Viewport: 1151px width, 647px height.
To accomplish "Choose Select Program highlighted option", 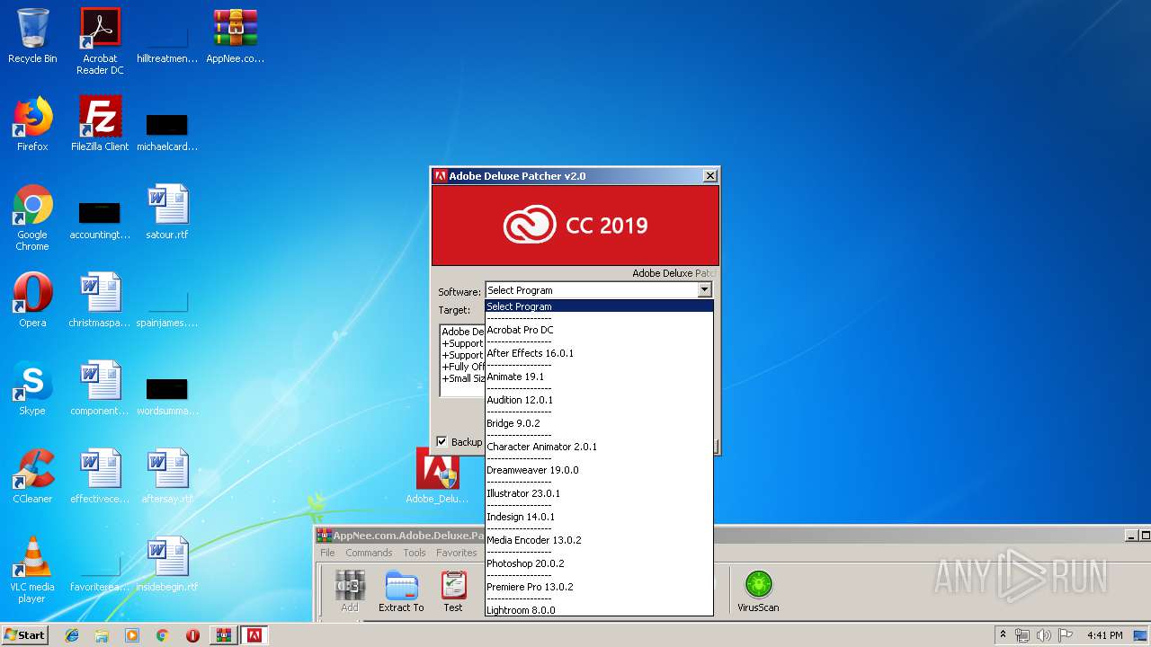I will pos(599,306).
